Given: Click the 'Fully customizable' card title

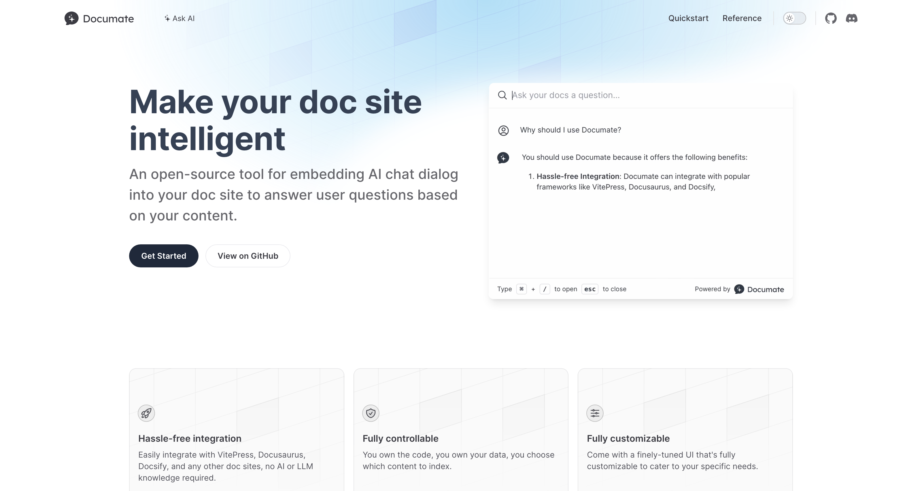Looking at the screenshot, I should pos(628,439).
